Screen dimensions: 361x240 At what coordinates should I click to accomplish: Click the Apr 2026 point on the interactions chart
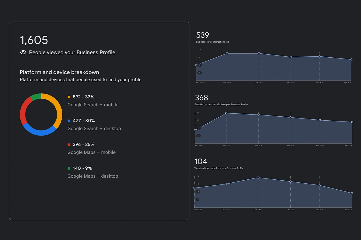point(351,59)
